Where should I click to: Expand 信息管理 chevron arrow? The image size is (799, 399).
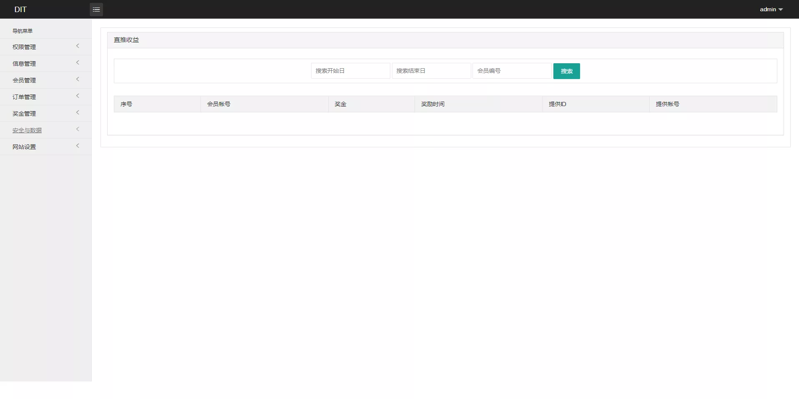78,63
